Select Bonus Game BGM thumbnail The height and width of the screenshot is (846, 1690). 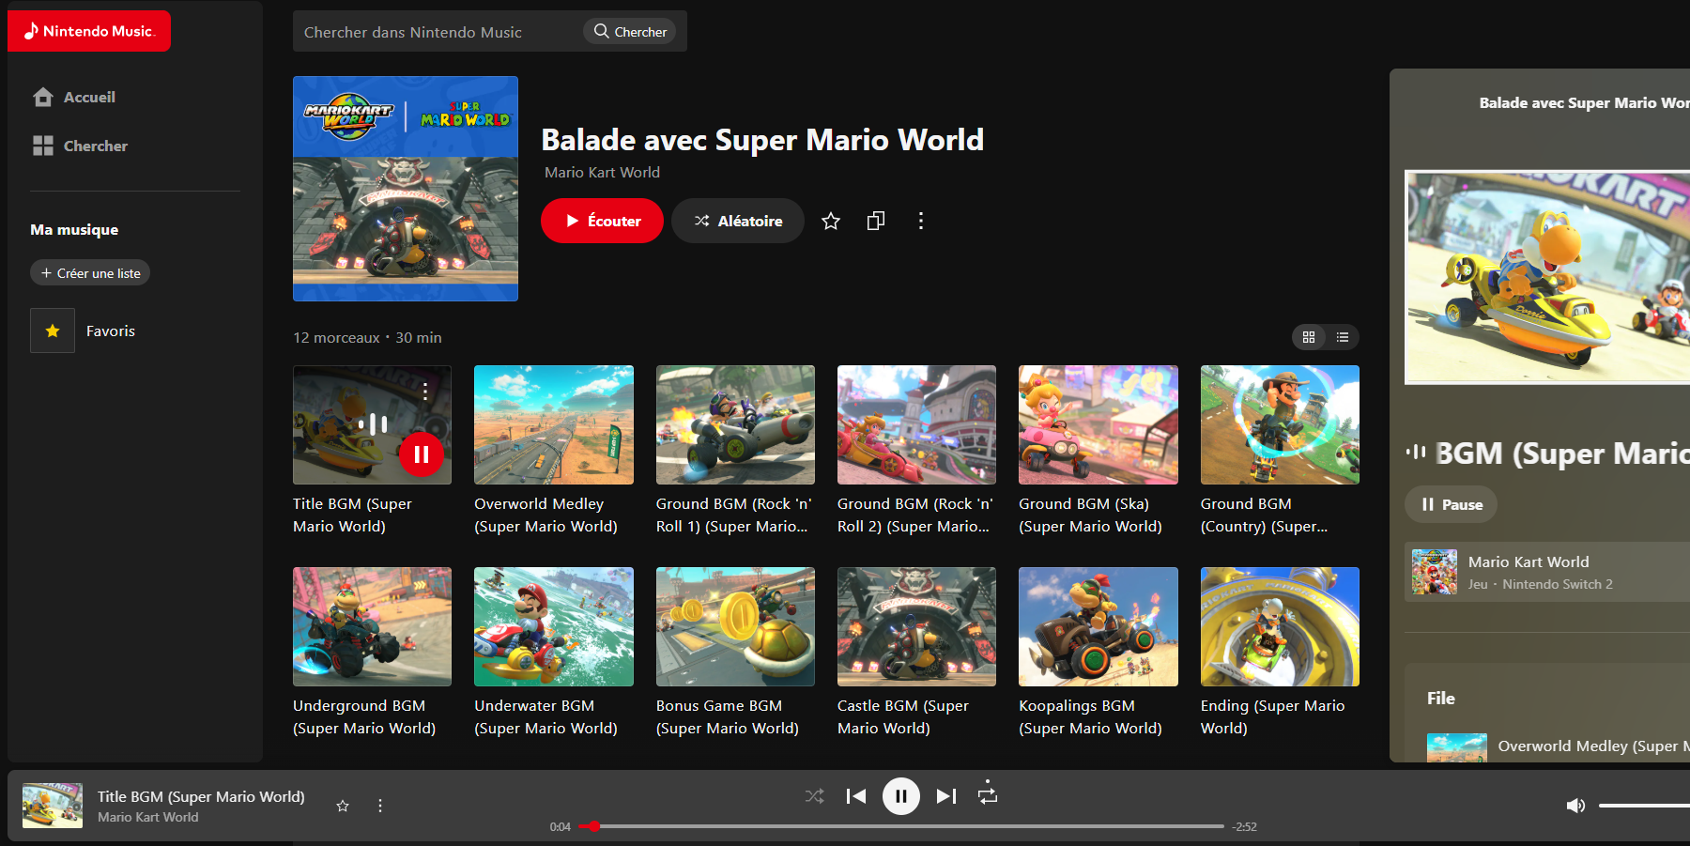(735, 626)
